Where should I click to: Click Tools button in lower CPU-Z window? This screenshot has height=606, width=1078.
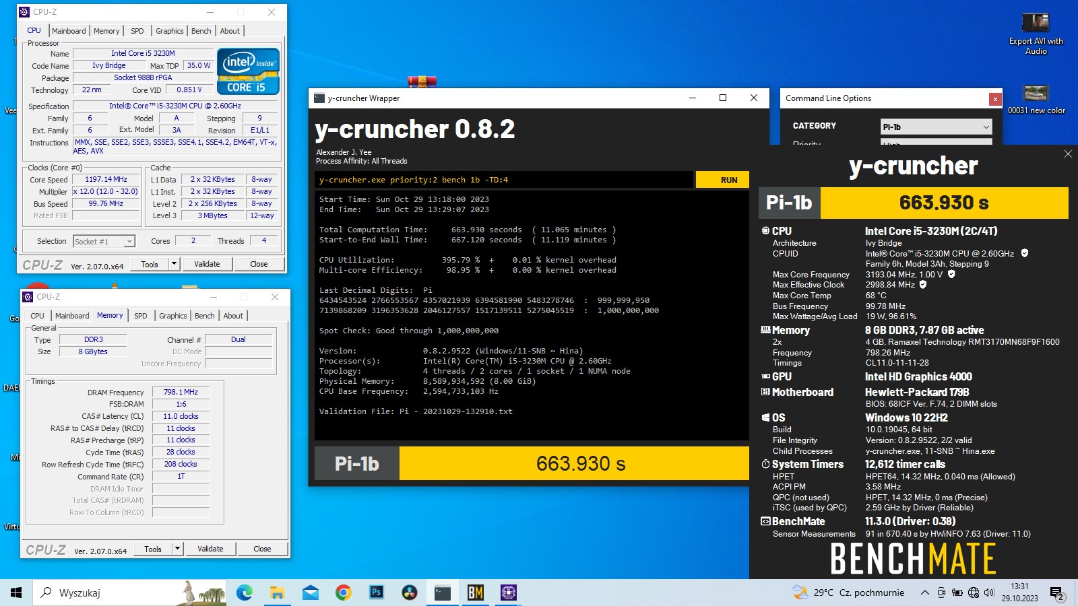(x=153, y=549)
